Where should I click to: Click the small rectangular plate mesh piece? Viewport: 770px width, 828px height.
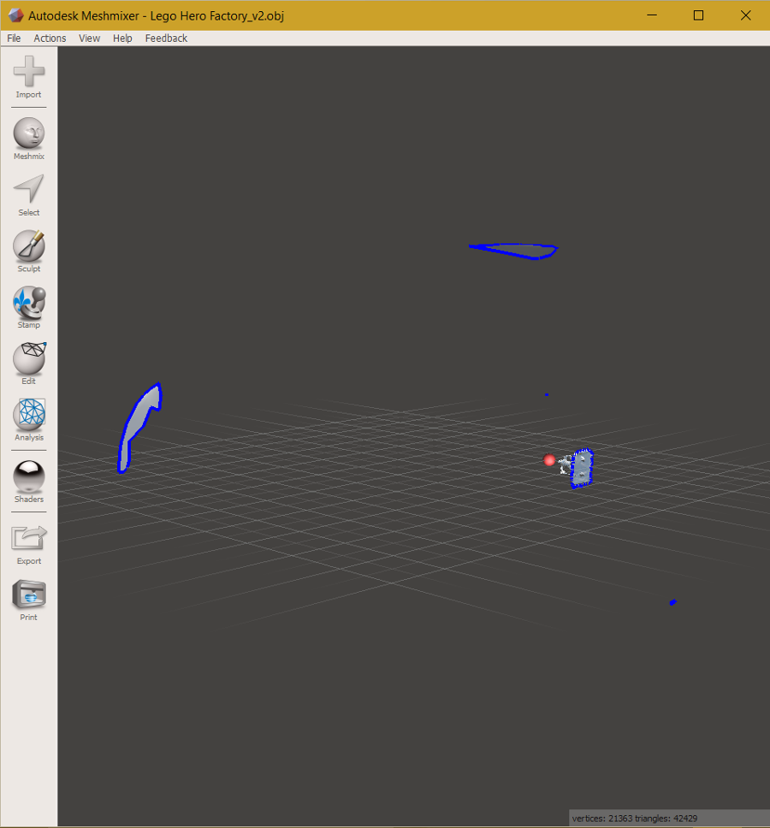582,469
